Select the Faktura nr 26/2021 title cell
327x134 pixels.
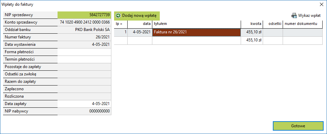click(x=197, y=32)
